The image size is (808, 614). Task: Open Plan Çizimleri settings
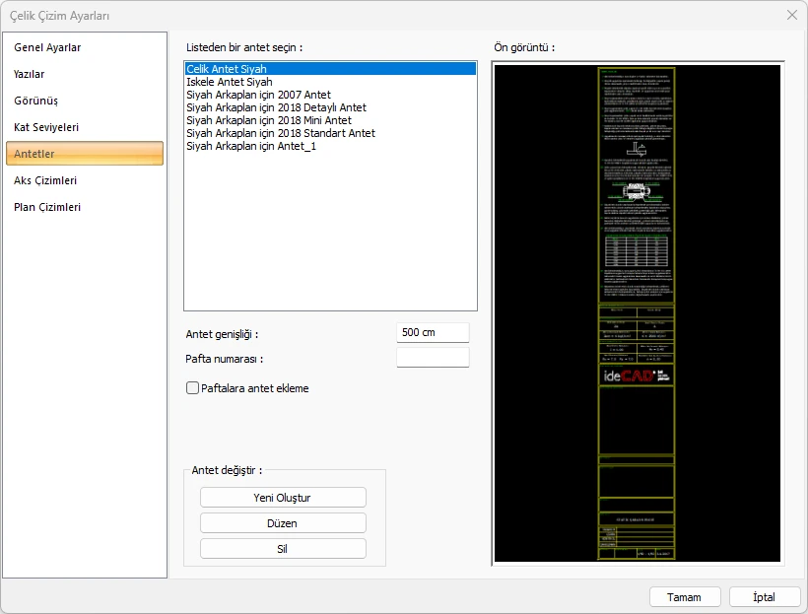[47, 207]
